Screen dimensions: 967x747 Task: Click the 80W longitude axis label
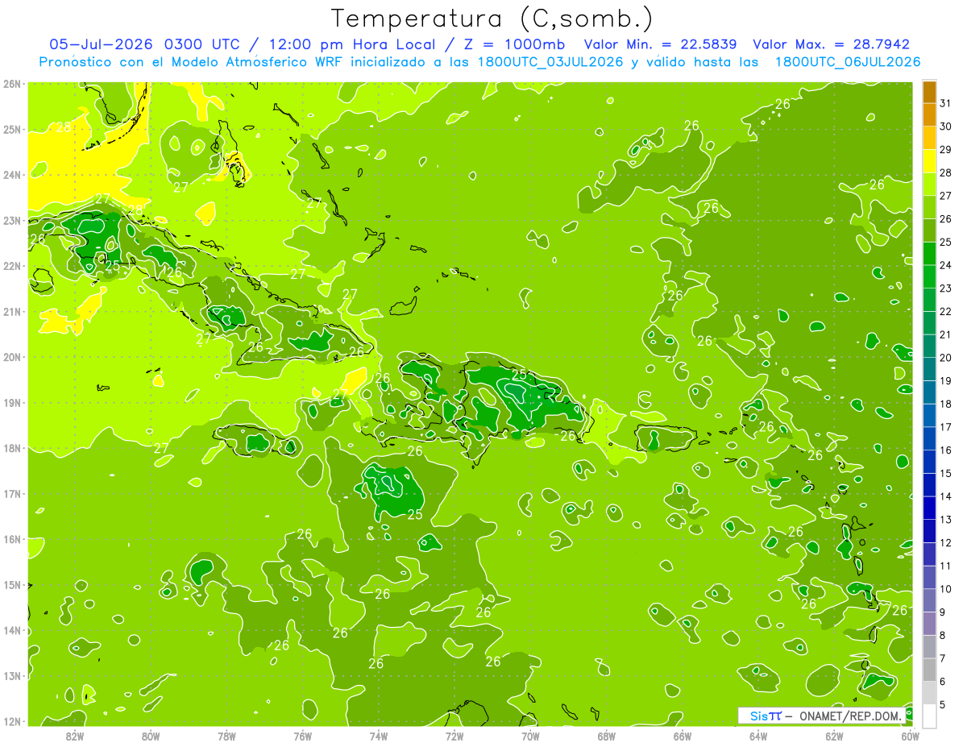pyautogui.click(x=151, y=736)
